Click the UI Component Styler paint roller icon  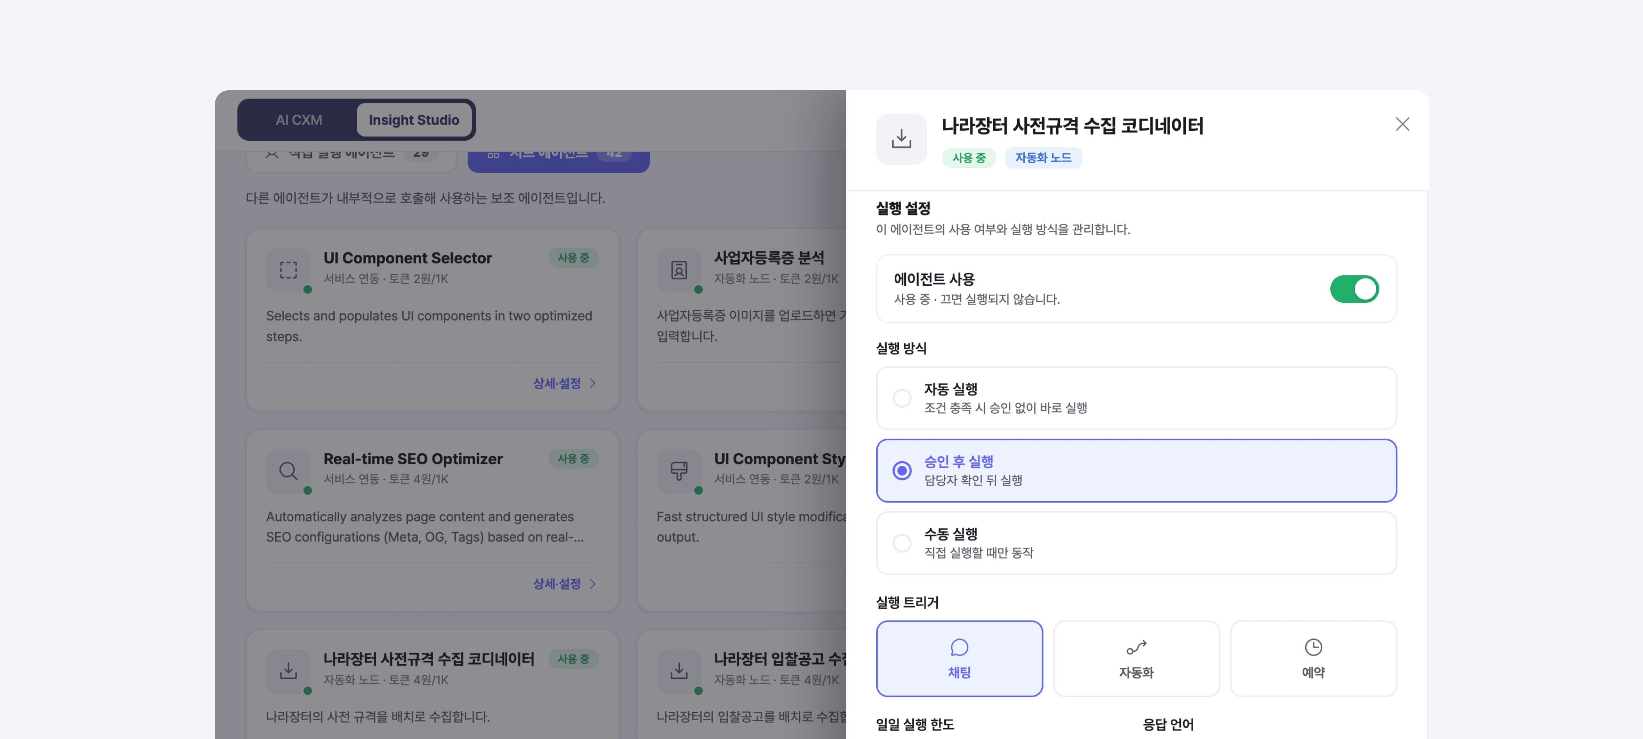point(679,471)
